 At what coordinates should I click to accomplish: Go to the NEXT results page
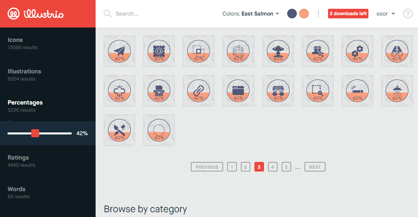click(x=315, y=167)
